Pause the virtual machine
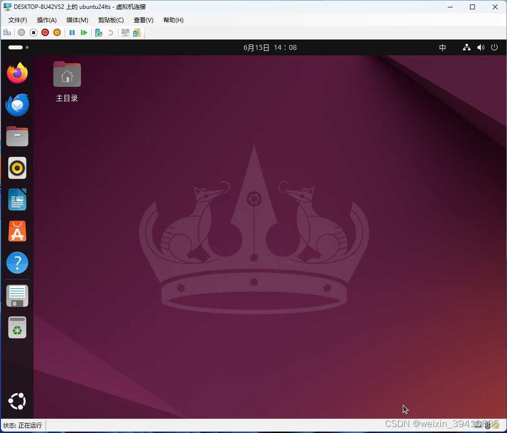507x433 pixels. pyautogui.click(x=72, y=32)
